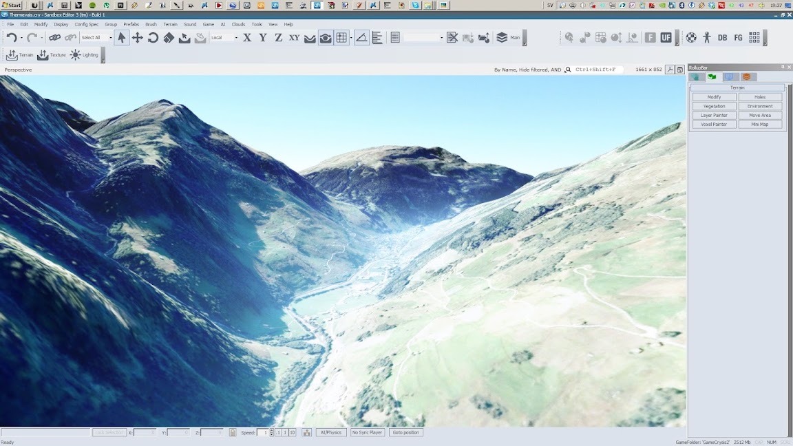Open the empty selection name combo box
This screenshot has height=446, width=793.
click(423, 37)
